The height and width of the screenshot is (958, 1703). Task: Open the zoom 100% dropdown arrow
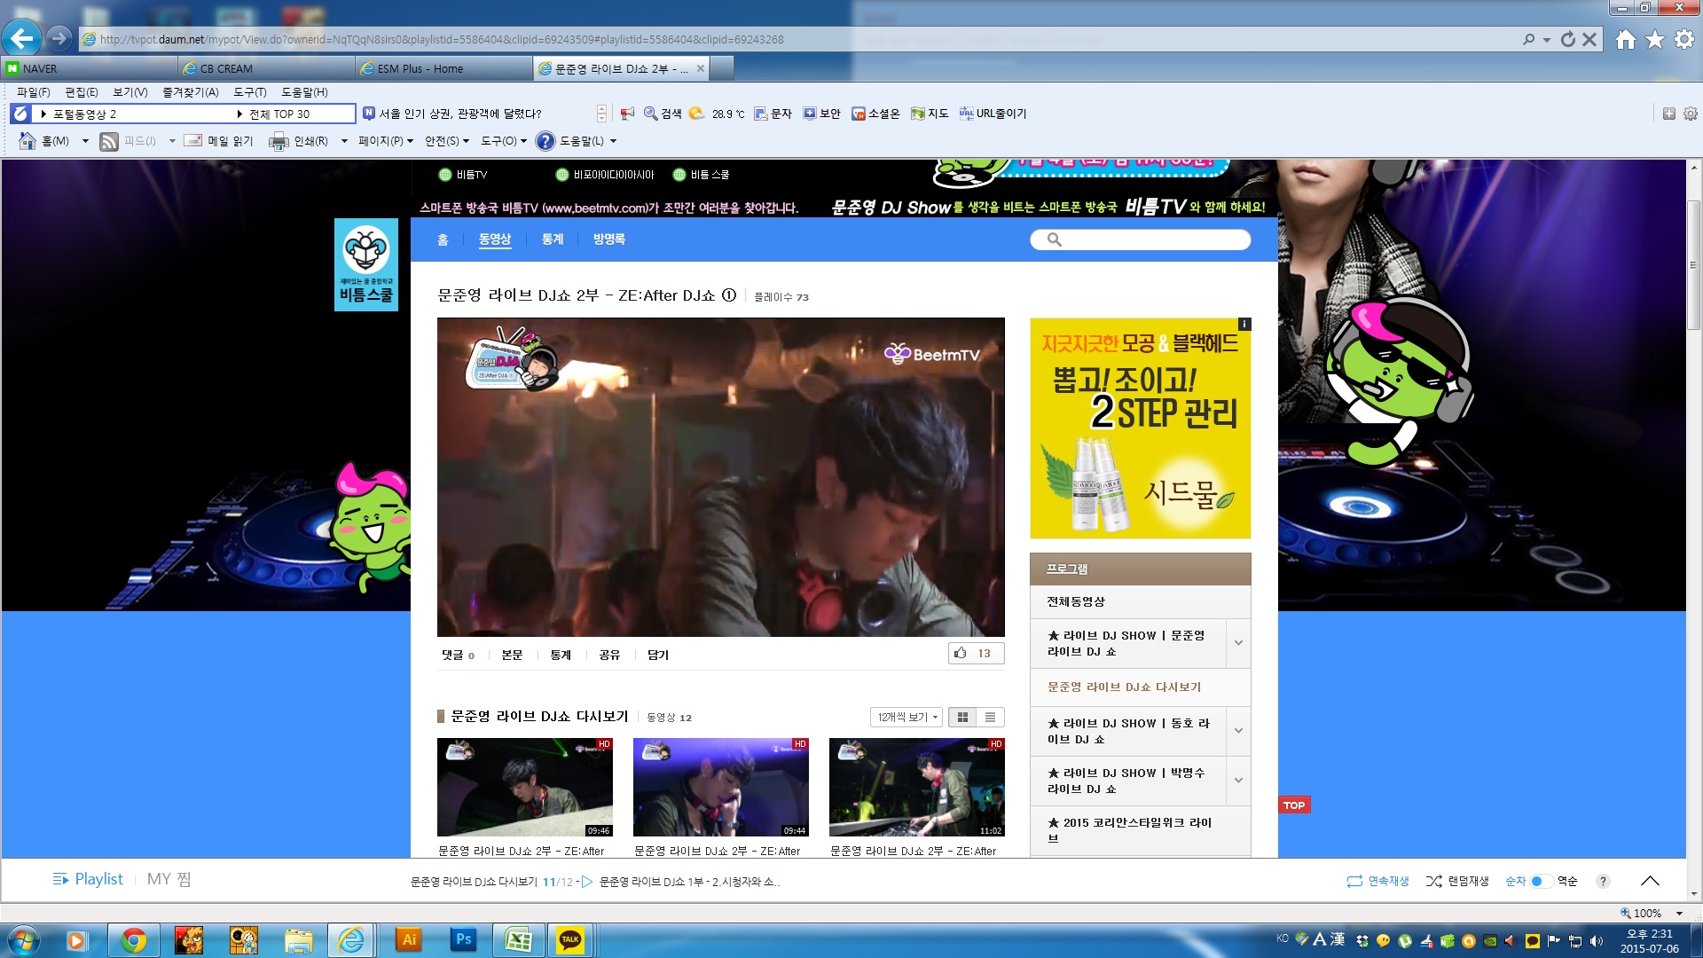1679,914
